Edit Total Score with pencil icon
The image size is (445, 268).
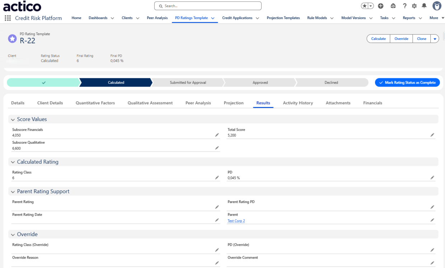[x=432, y=135]
